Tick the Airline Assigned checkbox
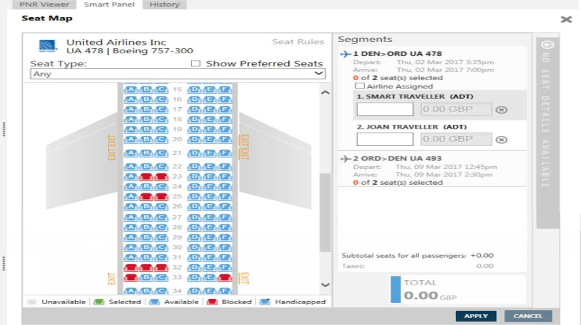 [360, 86]
